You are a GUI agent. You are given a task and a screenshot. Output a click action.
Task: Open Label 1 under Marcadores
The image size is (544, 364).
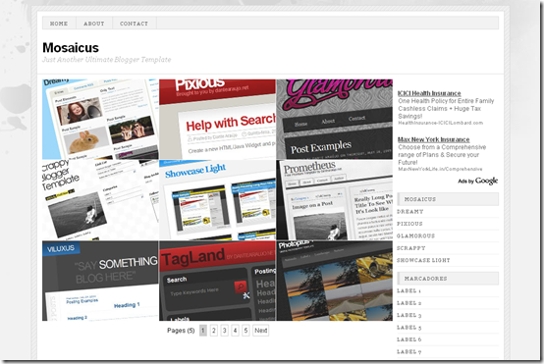[x=408, y=290]
